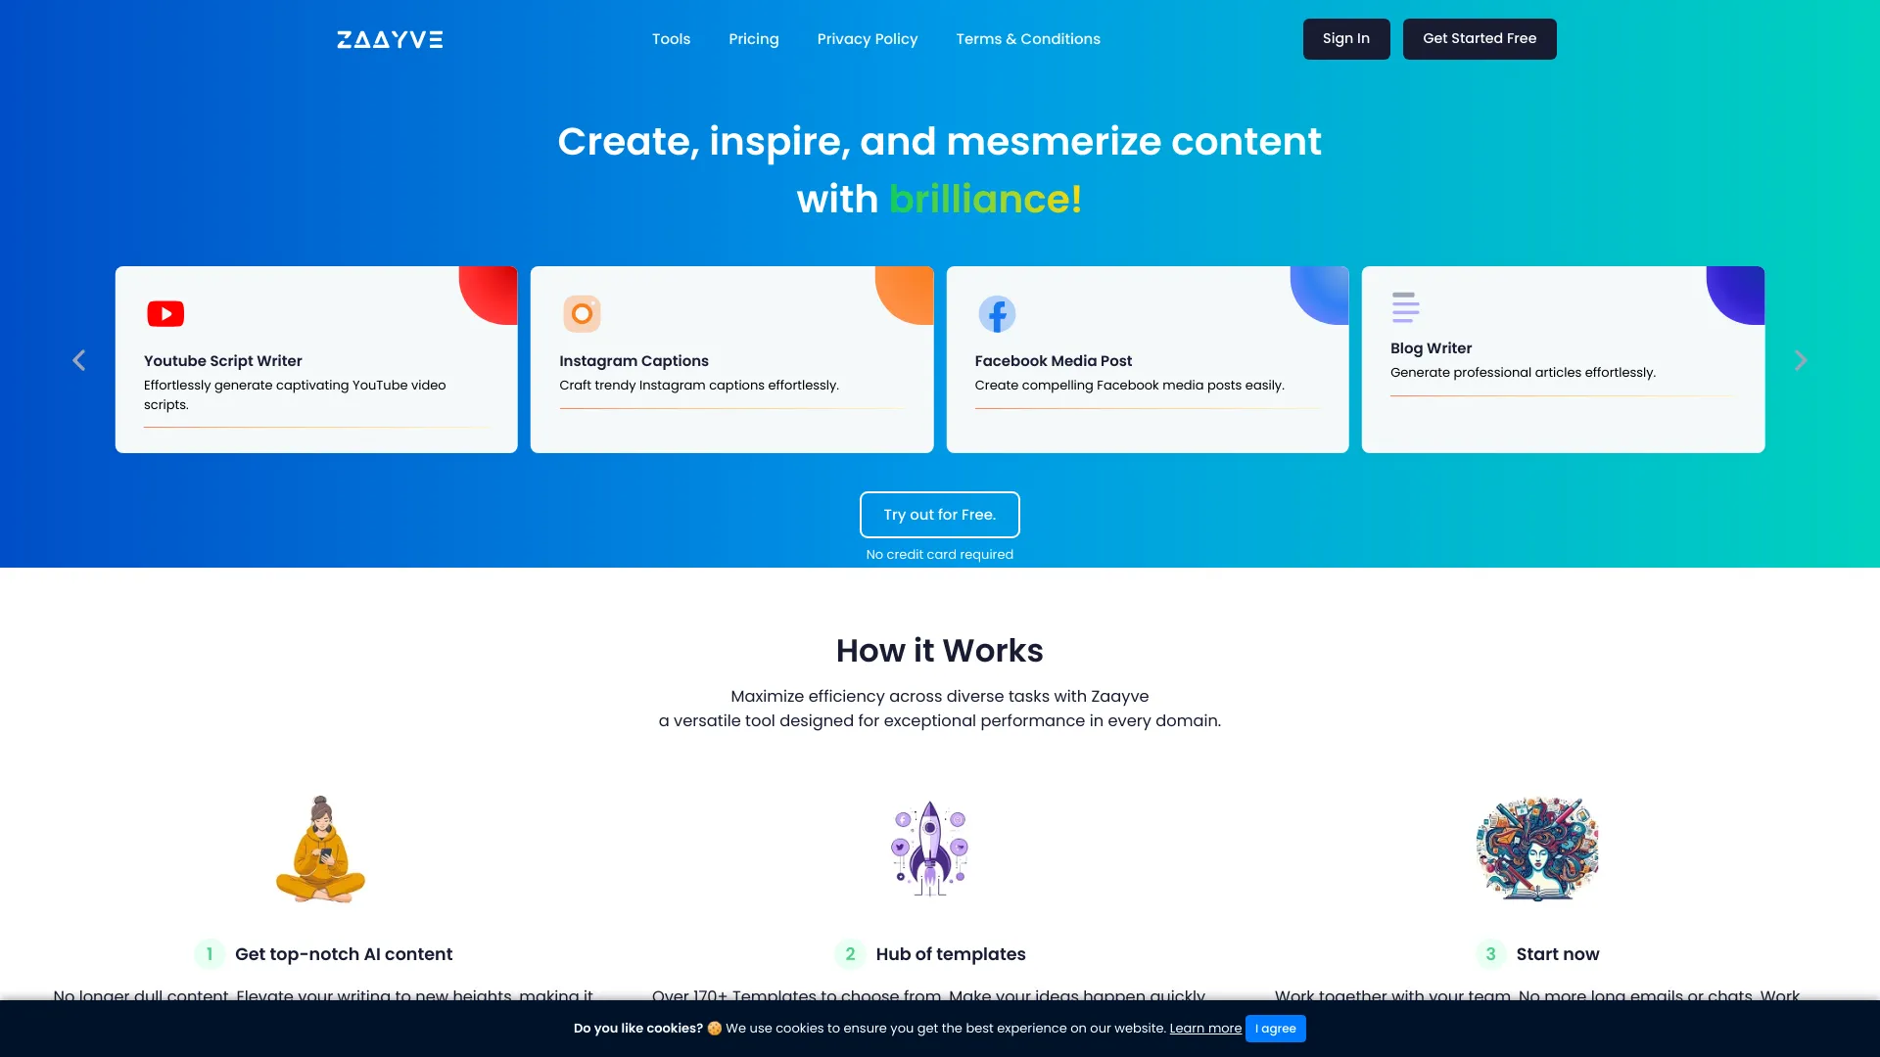Click the Terms & Conditions link
The height and width of the screenshot is (1057, 1880).
(1028, 39)
